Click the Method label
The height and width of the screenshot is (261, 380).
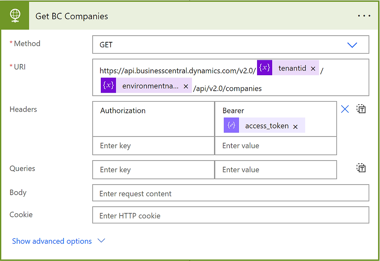coord(27,43)
